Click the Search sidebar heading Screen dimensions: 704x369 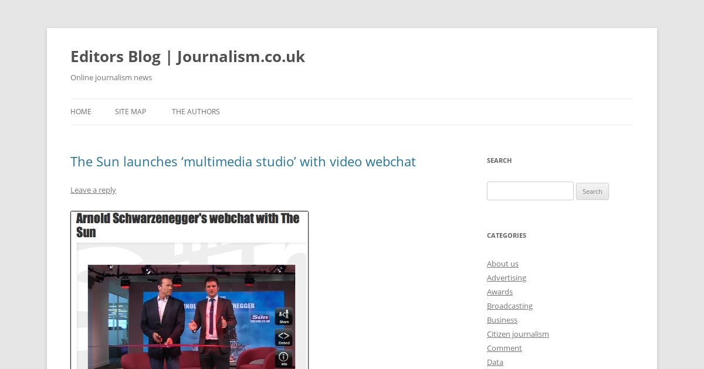click(499, 160)
